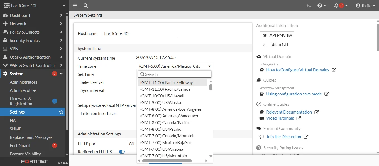Screen dimensions: 379x166
Task: Click the FortiGuard red notification badge
Action: (x=55, y=145)
